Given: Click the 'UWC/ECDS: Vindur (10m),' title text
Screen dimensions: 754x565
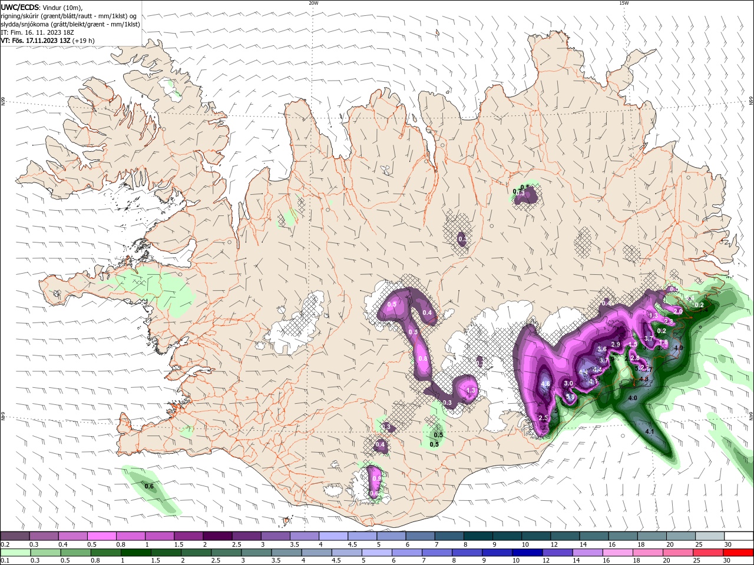Looking at the screenshot, I should click(42, 7).
